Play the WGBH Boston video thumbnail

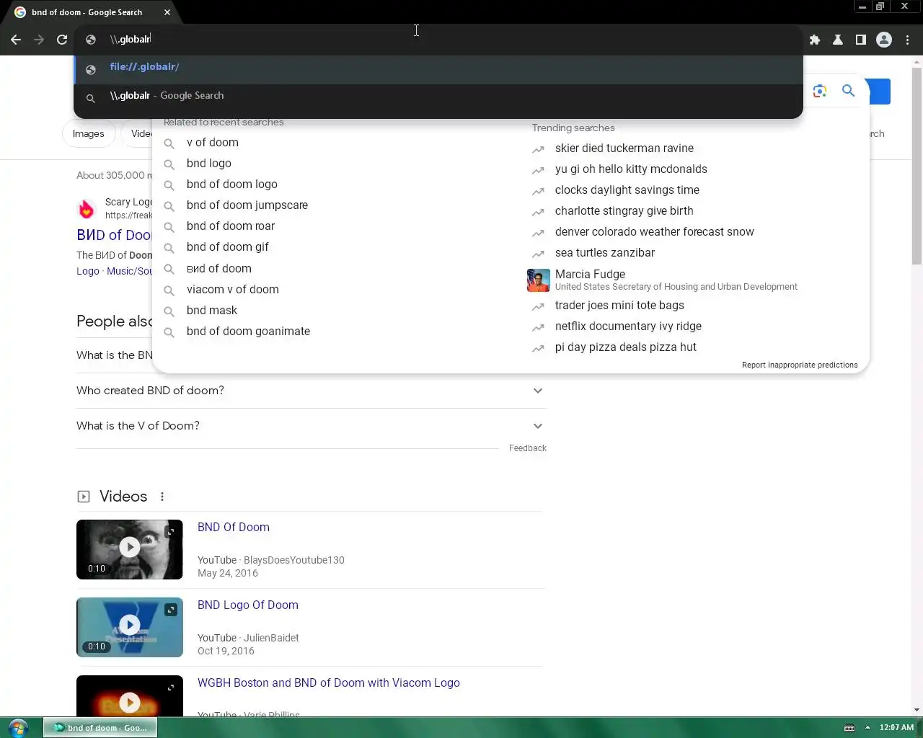click(x=130, y=696)
